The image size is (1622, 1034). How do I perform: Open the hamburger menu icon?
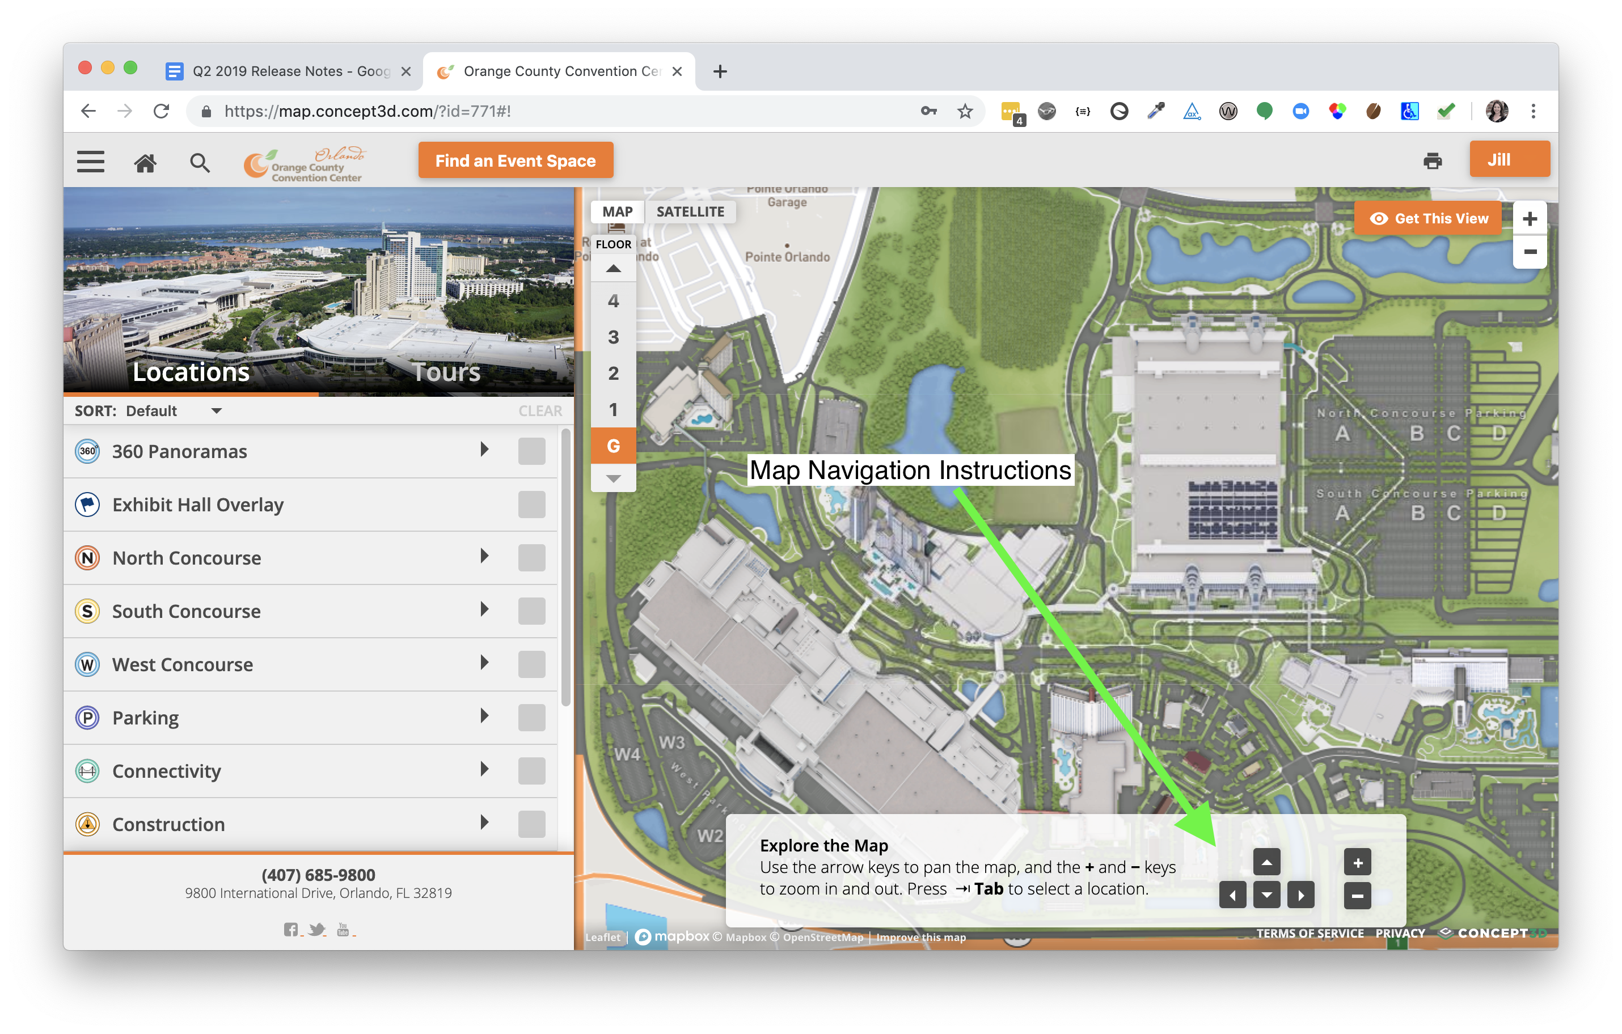pos(90,162)
